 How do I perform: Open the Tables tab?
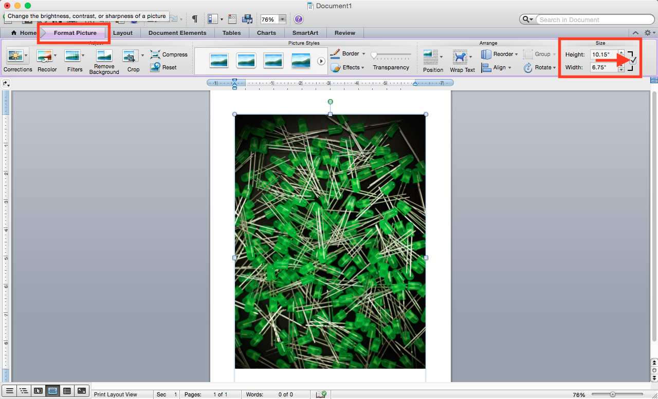point(232,33)
